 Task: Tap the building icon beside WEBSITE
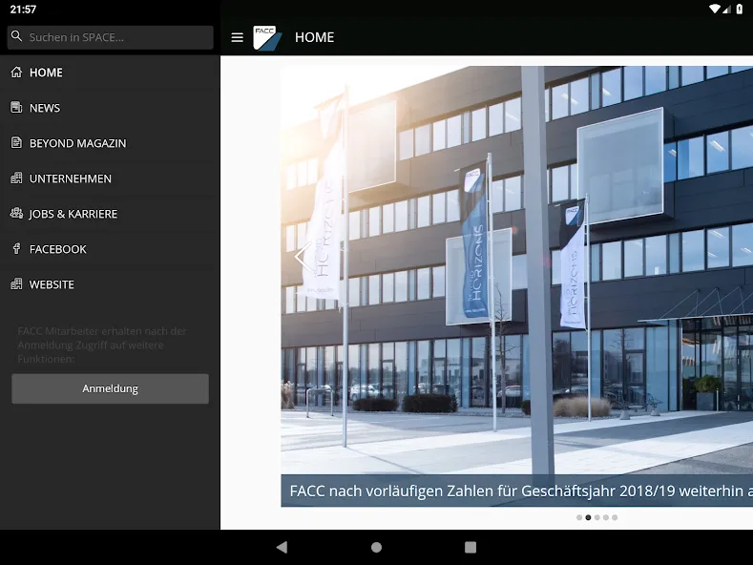pyautogui.click(x=16, y=284)
